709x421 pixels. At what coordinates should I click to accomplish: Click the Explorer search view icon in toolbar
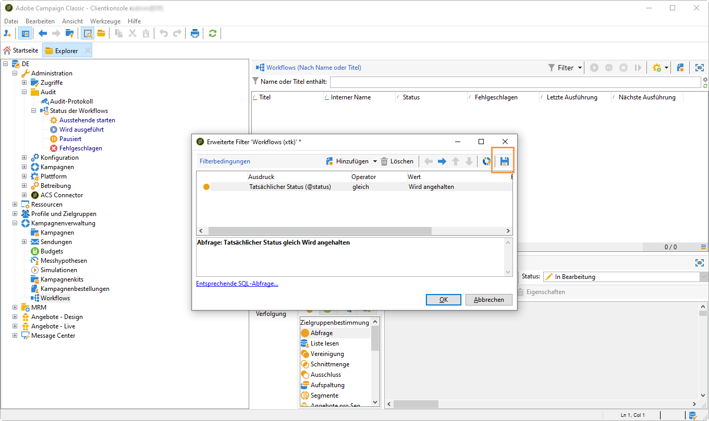(x=88, y=33)
